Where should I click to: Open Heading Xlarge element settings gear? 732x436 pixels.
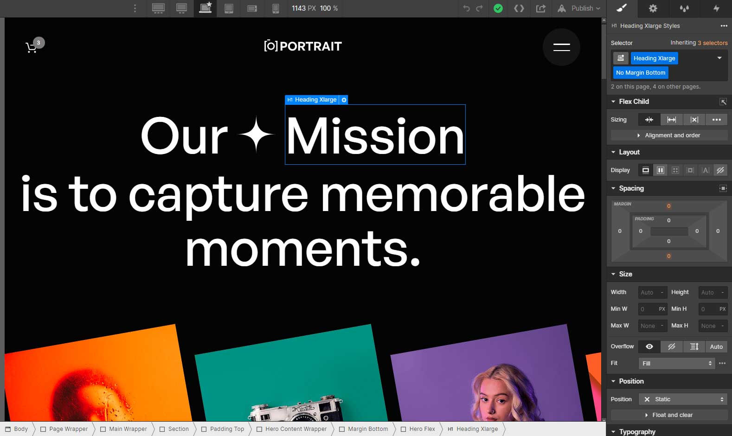tap(344, 100)
